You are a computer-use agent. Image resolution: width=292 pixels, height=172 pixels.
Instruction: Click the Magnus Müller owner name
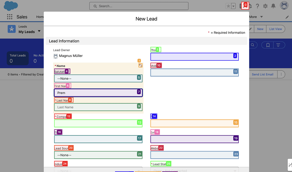71,56
